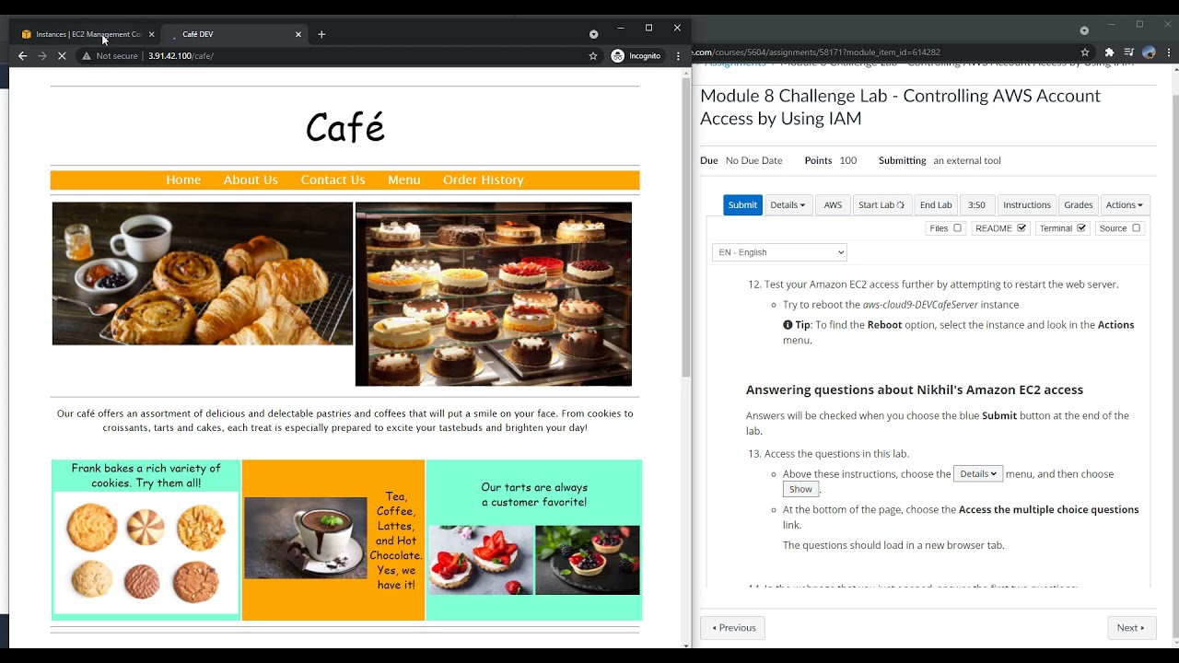Click the inline Details menu button in instructions
Viewport: 1179px width, 663px height.
point(978,473)
